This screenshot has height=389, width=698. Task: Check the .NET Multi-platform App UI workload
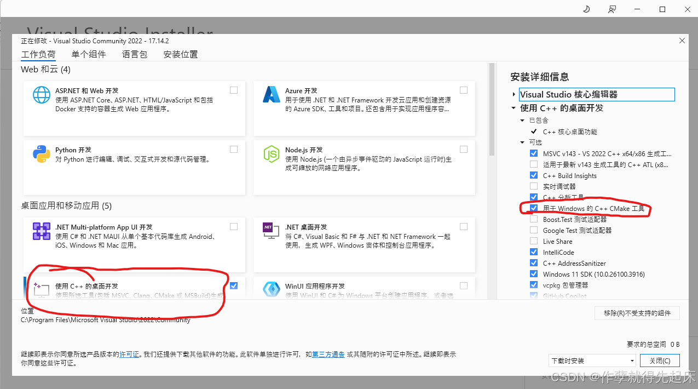click(x=234, y=226)
